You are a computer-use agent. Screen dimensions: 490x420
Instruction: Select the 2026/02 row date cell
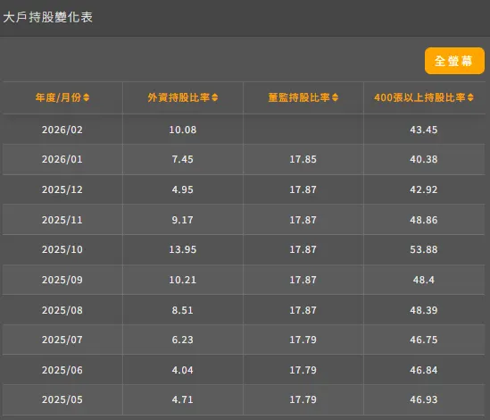tap(62, 130)
